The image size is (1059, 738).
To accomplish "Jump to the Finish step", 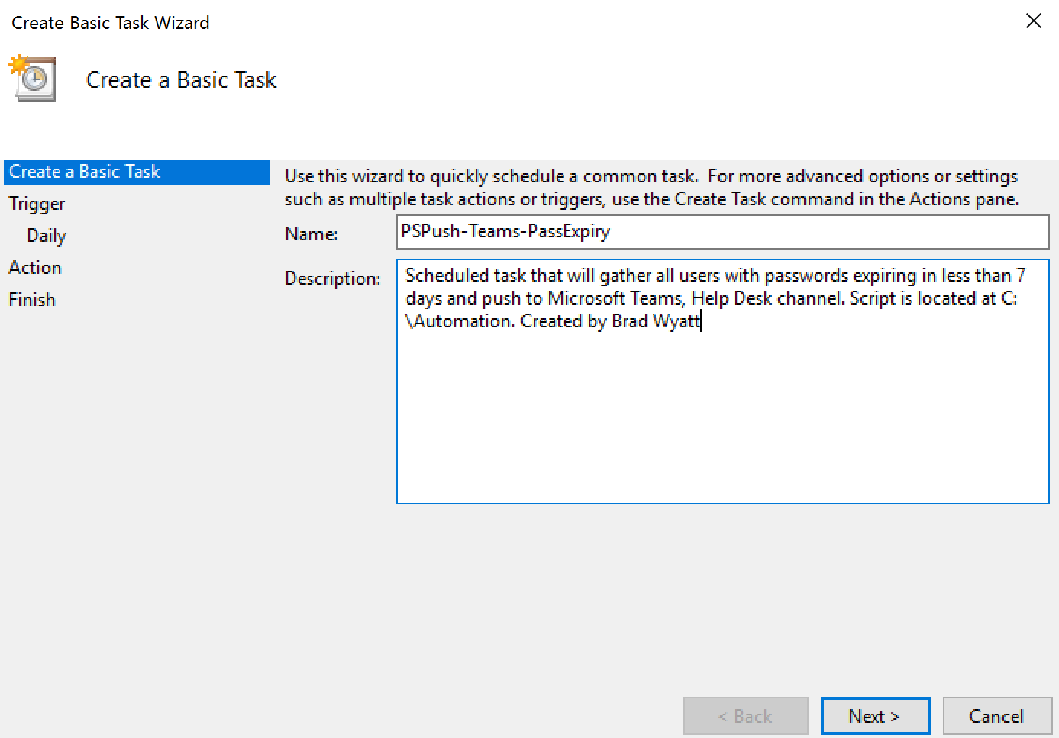I will coord(32,300).
